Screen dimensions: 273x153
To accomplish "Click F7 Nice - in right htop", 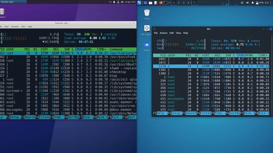I will [247, 113].
